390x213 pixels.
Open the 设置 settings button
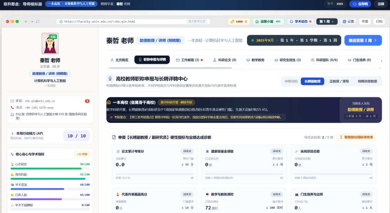pos(348,22)
